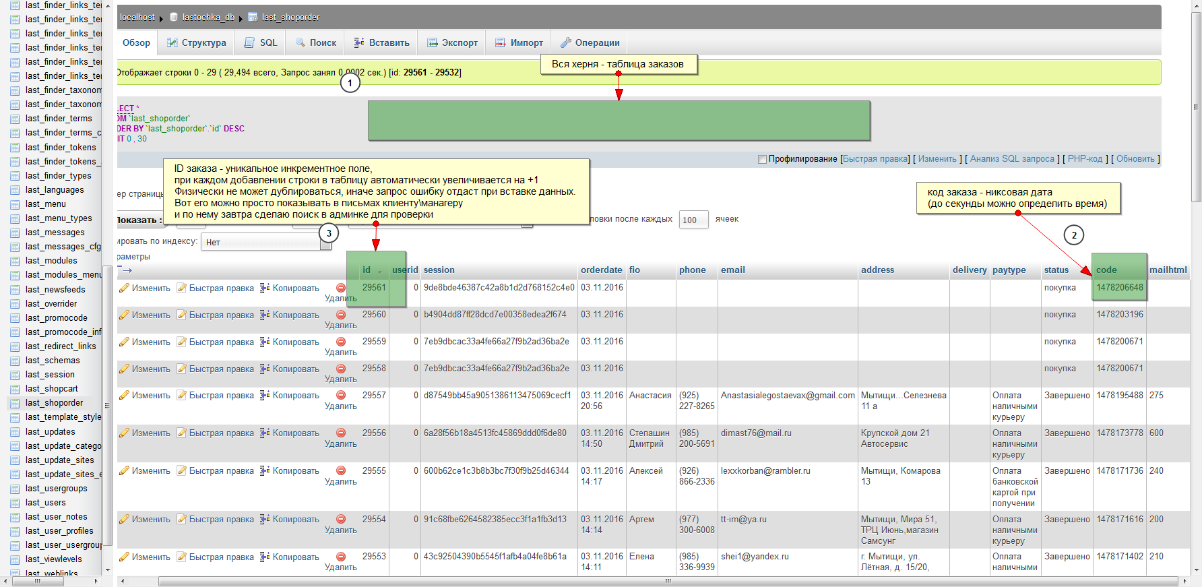This screenshot has height=587, width=1202.
Task: Sort the table by the orderdate column
Action: (602, 270)
